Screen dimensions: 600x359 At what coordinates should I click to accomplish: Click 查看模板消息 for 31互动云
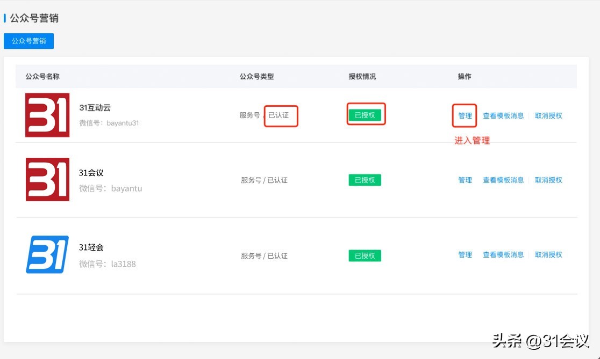click(503, 115)
